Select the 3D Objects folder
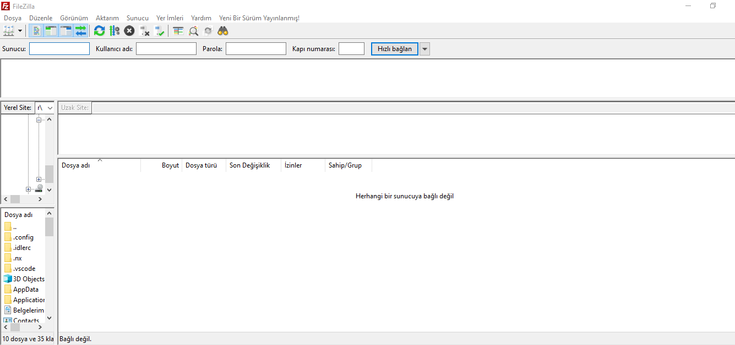The image size is (735, 345). (x=24, y=279)
